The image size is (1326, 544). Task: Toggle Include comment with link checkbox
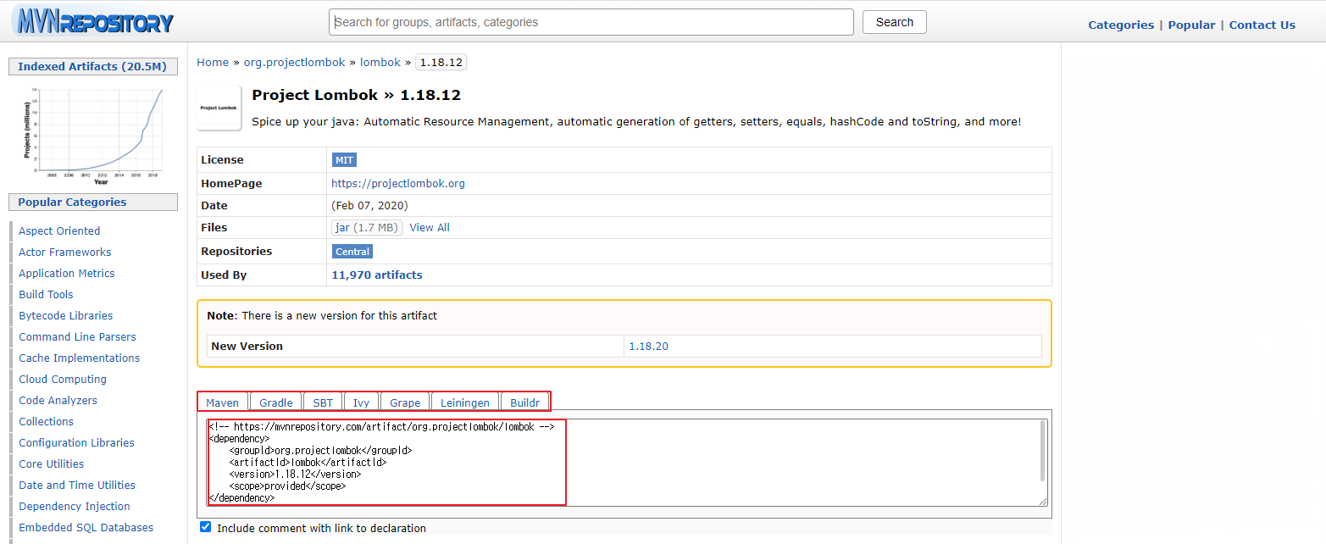205,527
